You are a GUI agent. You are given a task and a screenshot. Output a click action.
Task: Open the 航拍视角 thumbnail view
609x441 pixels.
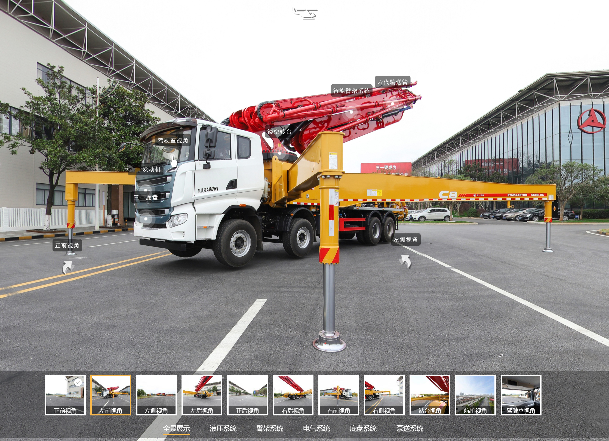(x=475, y=395)
